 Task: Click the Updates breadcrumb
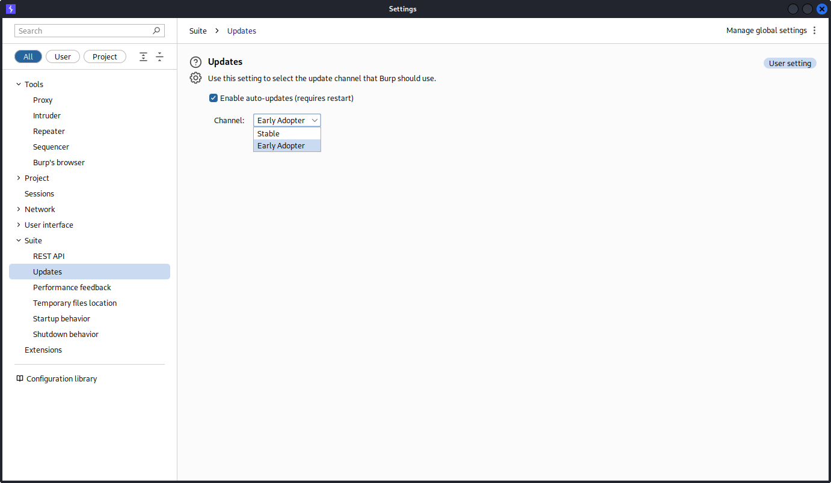(x=242, y=31)
